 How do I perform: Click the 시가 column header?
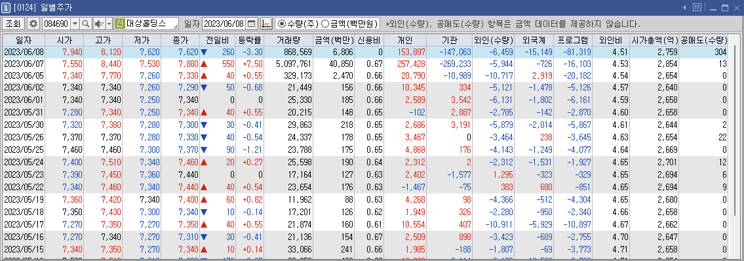[64, 41]
